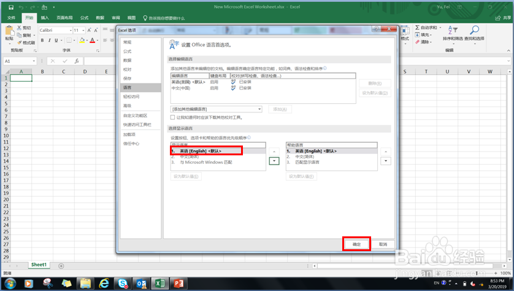This screenshot has height=291, width=514.
Task: Click the red Font Color A icon
Action: coord(93,40)
